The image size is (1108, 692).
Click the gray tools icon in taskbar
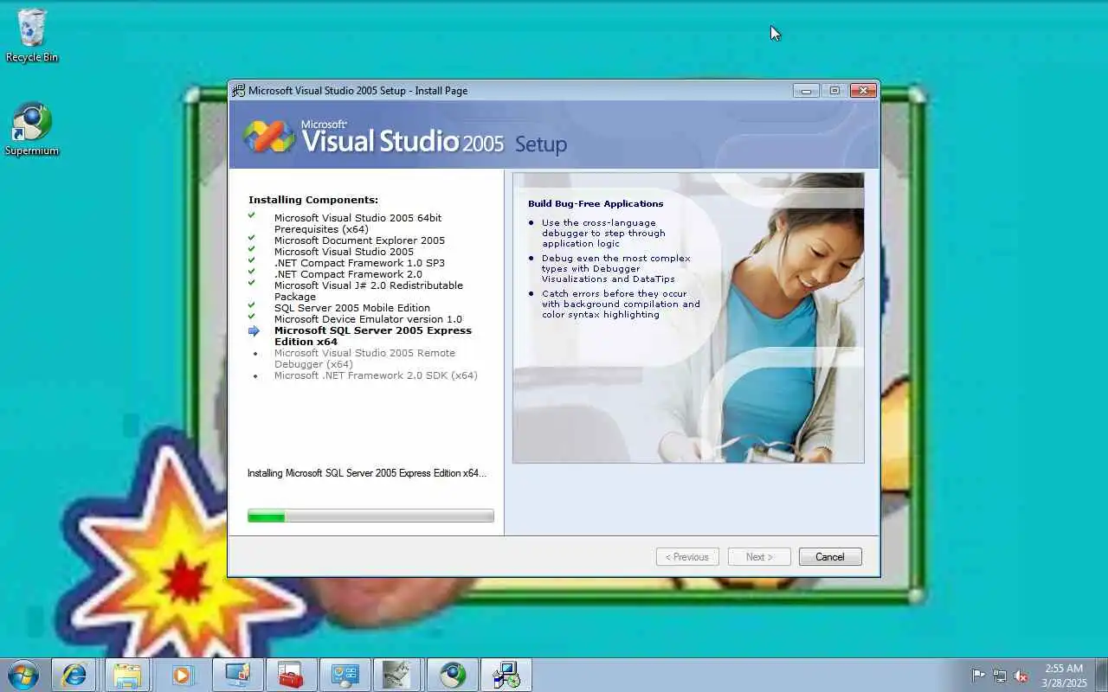pyautogui.click(x=397, y=675)
